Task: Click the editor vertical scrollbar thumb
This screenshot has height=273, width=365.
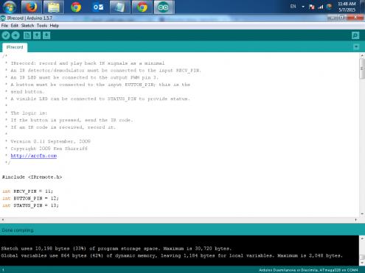Action: [x=362, y=68]
